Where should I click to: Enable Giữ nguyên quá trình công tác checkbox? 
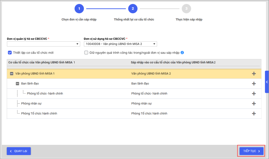(86, 53)
